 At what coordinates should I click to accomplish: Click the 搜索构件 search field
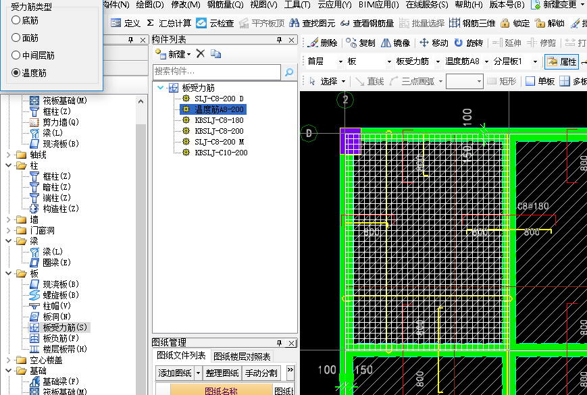[217, 72]
